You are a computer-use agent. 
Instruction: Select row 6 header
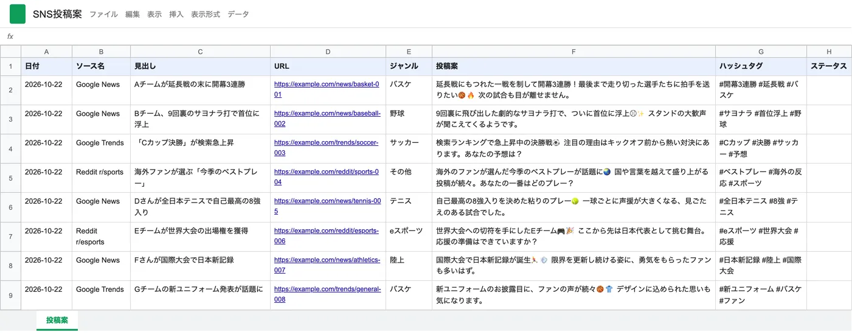[x=10, y=207]
